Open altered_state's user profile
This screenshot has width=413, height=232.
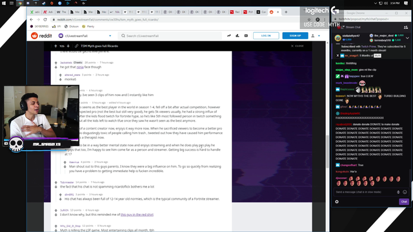click(x=72, y=75)
